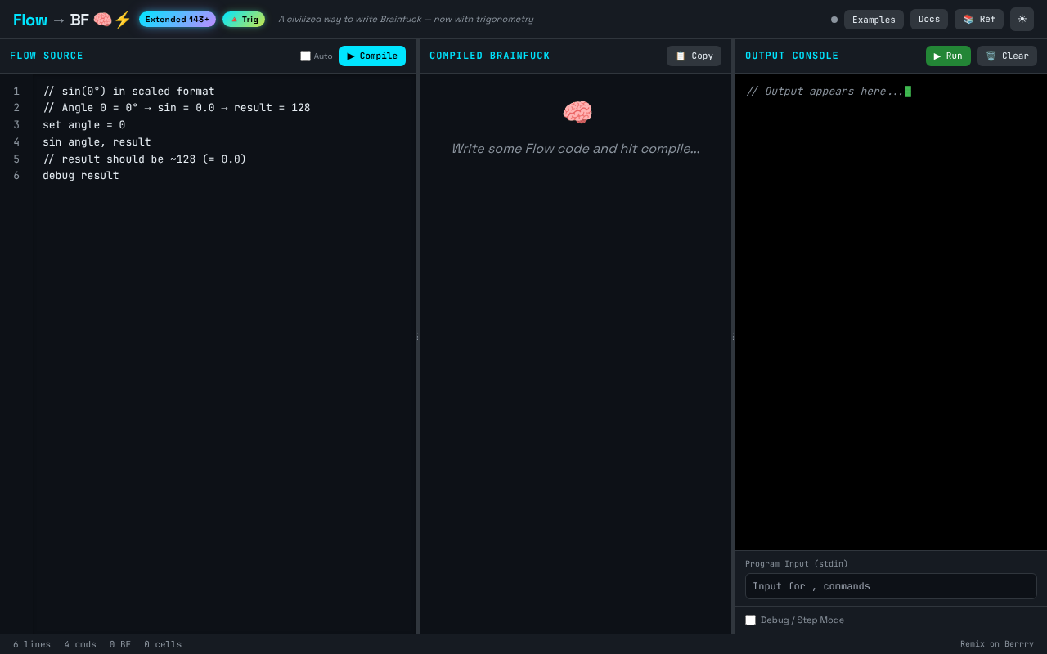
Task: Click comment "// sin(0°) in scaled format"
Action: pyautogui.click(x=128, y=92)
